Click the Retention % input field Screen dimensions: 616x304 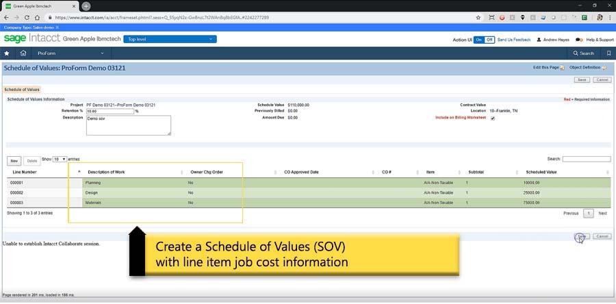click(110, 112)
